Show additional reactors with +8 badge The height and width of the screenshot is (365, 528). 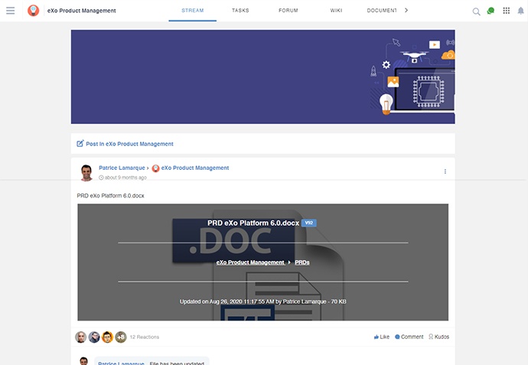[x=120, y=337]
